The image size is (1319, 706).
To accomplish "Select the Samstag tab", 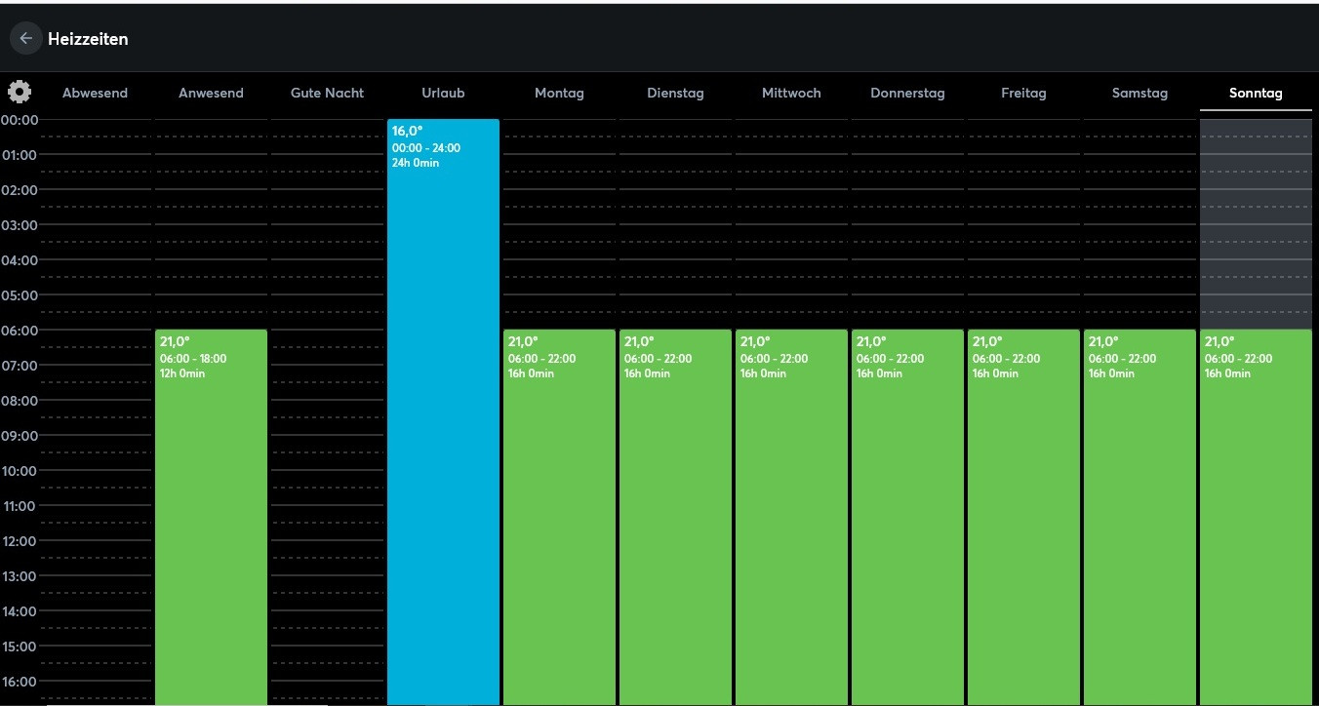I will pos(1139,94).
